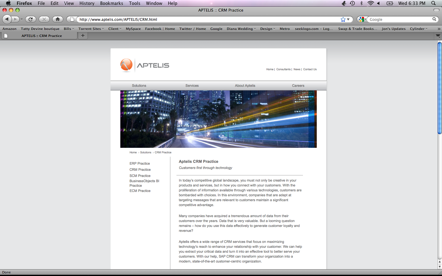
Task: Click the Stop loading X icon
Action: tap(44, 19)
